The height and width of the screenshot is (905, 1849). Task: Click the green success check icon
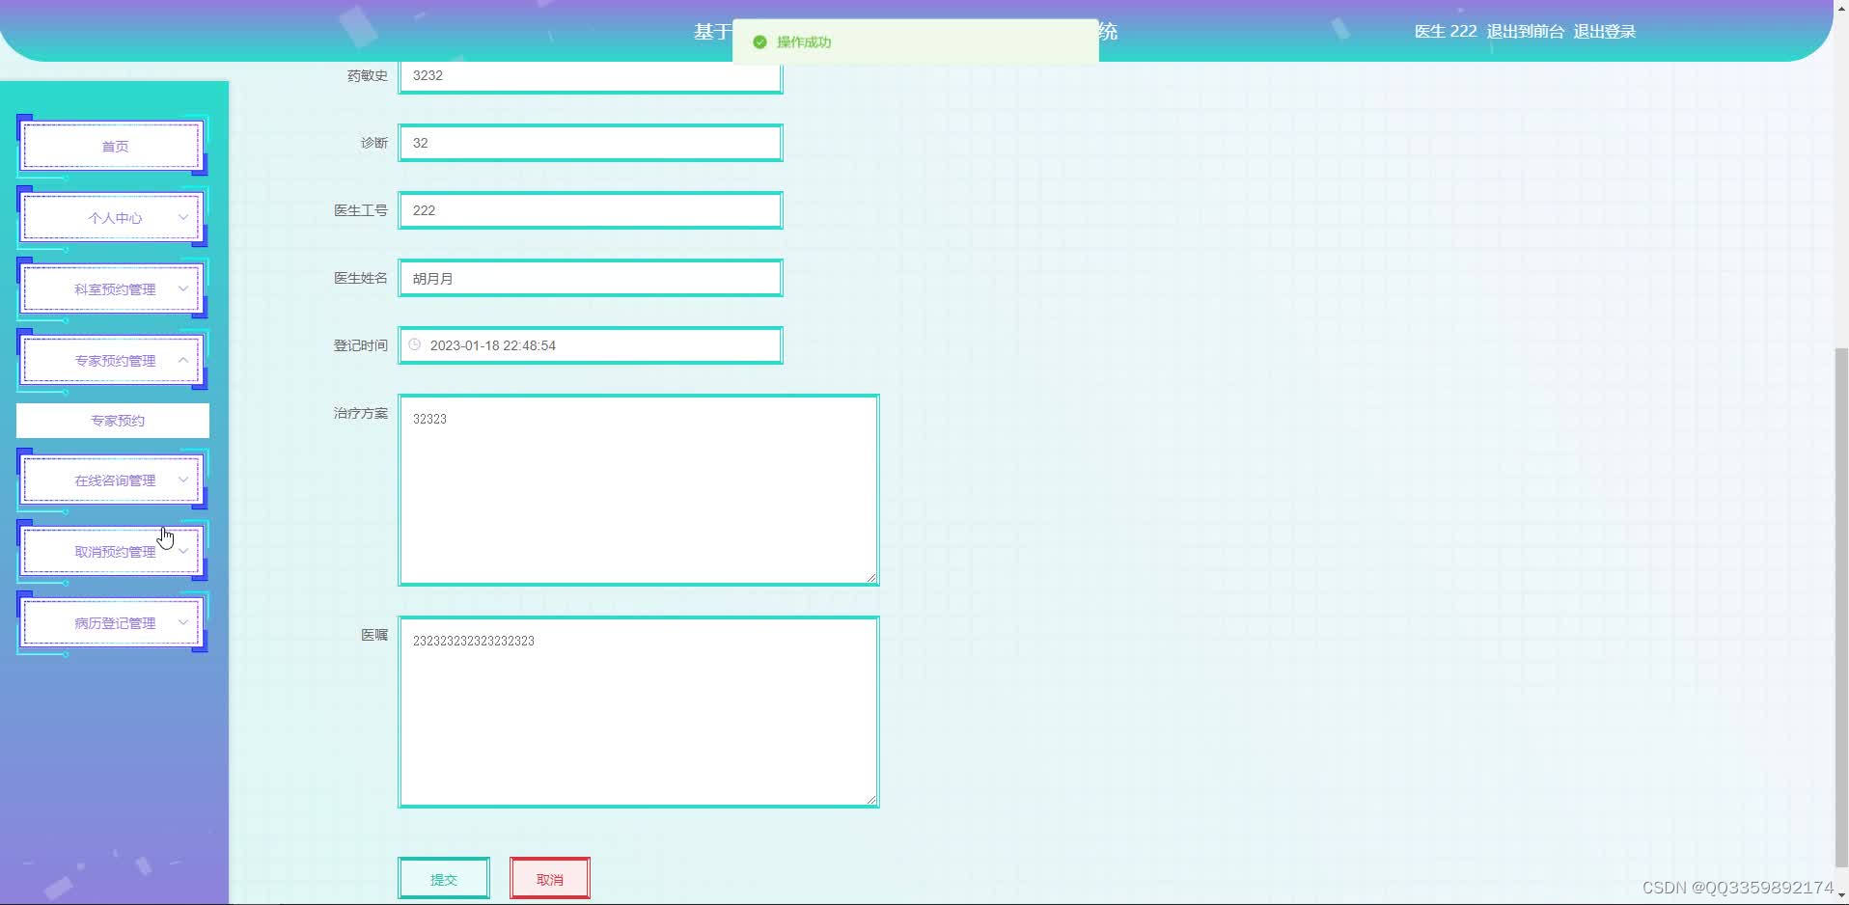pos(759,42)
